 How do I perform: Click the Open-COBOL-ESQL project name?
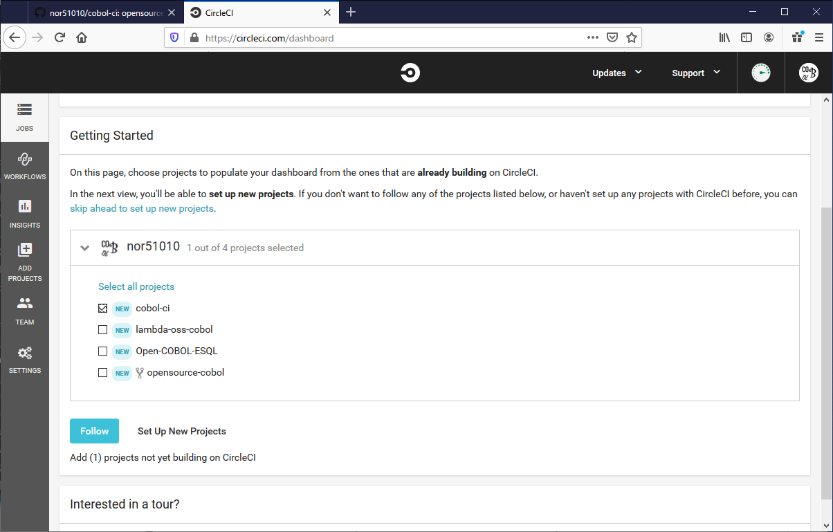pyautogui.click(x=176, y=351)
